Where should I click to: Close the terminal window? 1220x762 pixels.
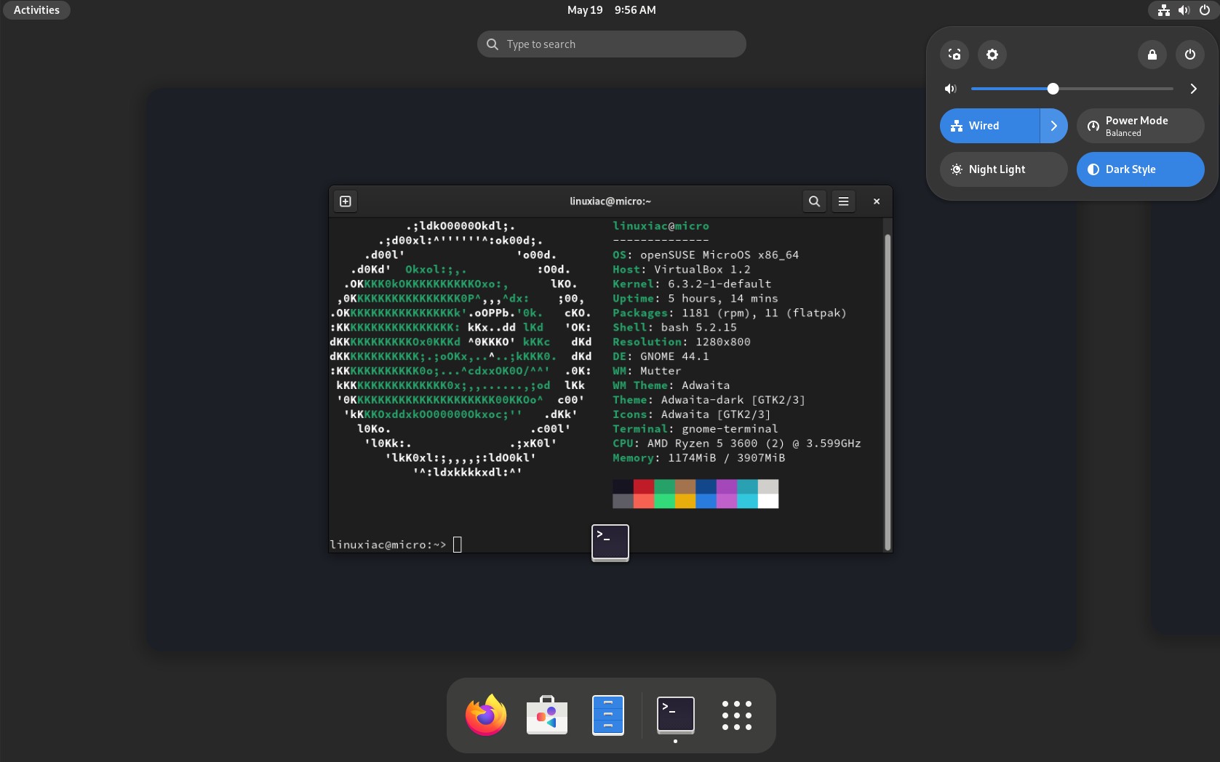click(x=877, y=201)
